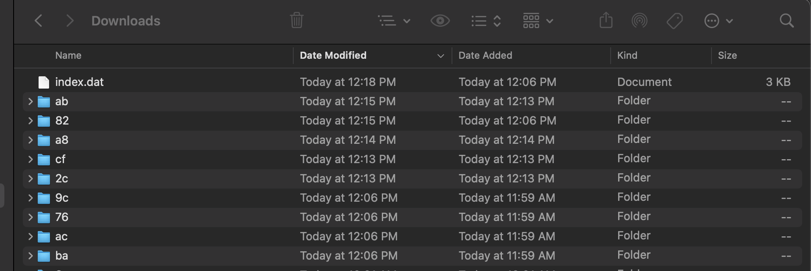The image size is (811, 271).
Task: Sort by Date Modified column
Action: click(333, 55)
